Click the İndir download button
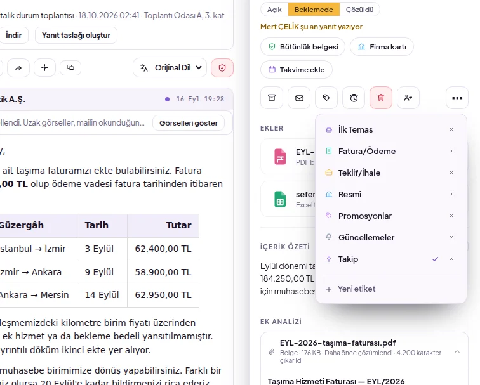 point(14,35)
